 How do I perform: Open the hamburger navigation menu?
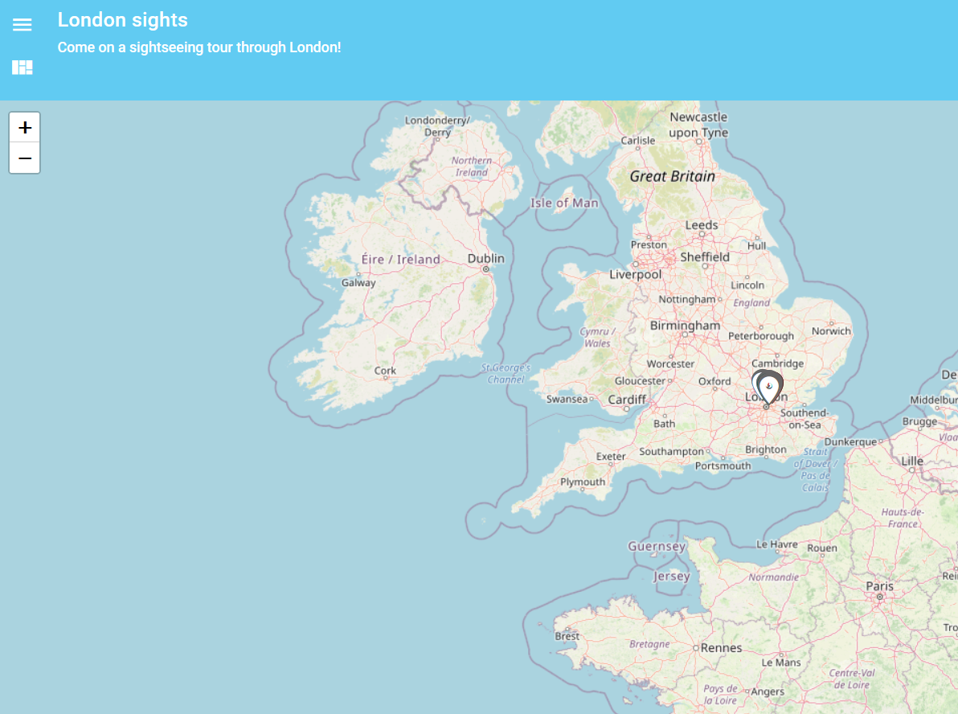click(x=23, y=25)
